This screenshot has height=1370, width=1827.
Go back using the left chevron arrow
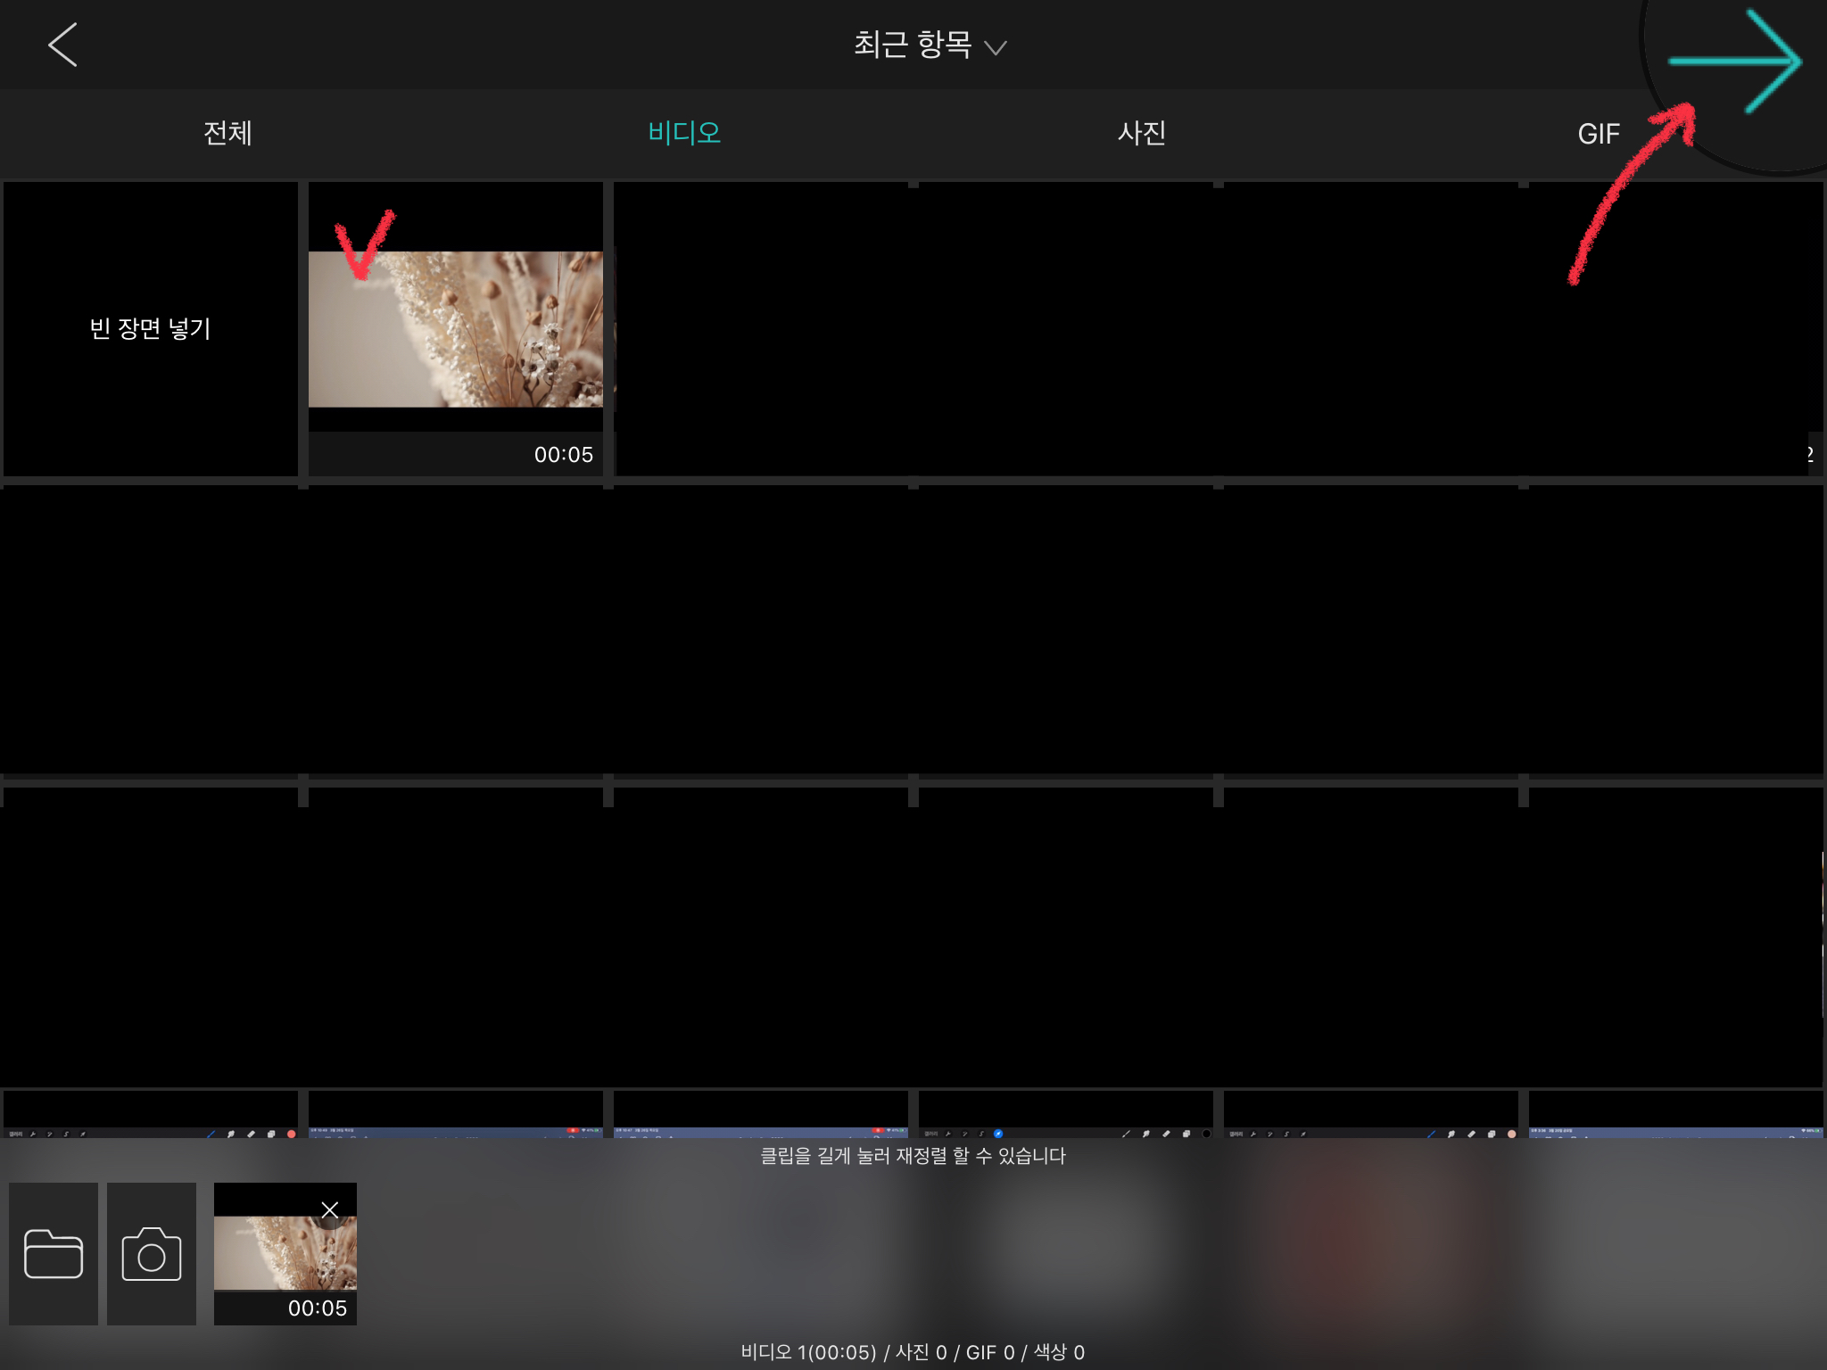point(62,45)
